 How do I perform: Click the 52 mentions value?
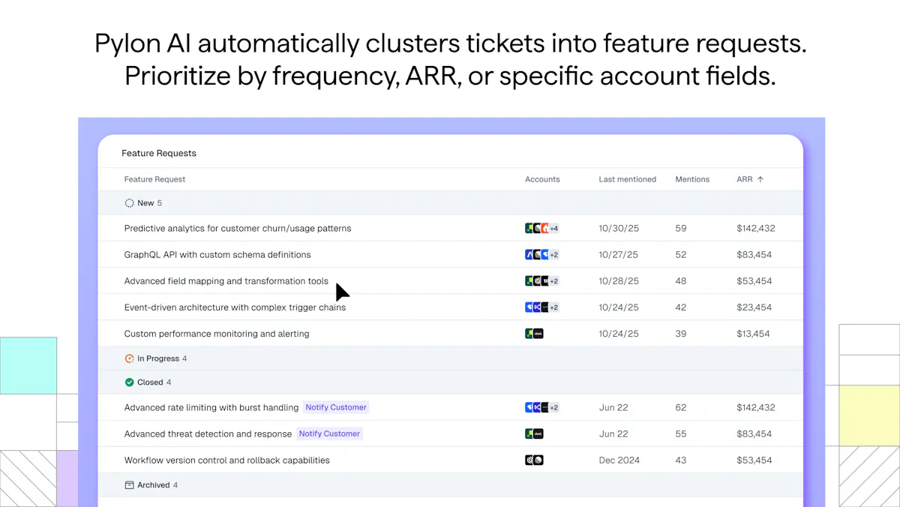681,254
